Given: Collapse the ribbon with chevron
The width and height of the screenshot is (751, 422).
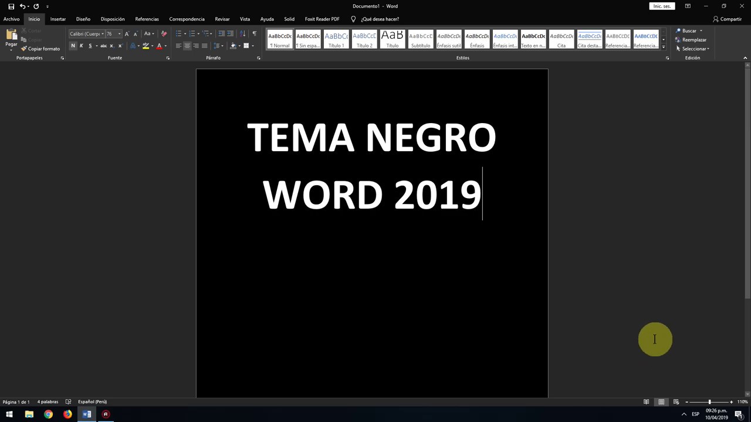Looking at the screenshot, I should (745, 58).
